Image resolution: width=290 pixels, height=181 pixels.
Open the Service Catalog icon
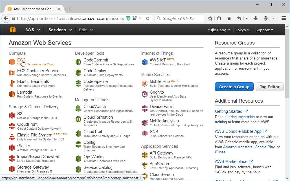78,169
